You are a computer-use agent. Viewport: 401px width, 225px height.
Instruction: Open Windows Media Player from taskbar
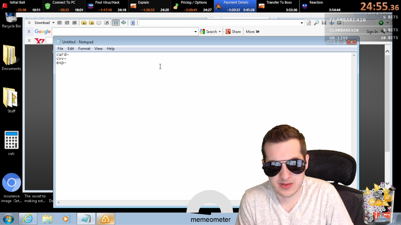66,219
